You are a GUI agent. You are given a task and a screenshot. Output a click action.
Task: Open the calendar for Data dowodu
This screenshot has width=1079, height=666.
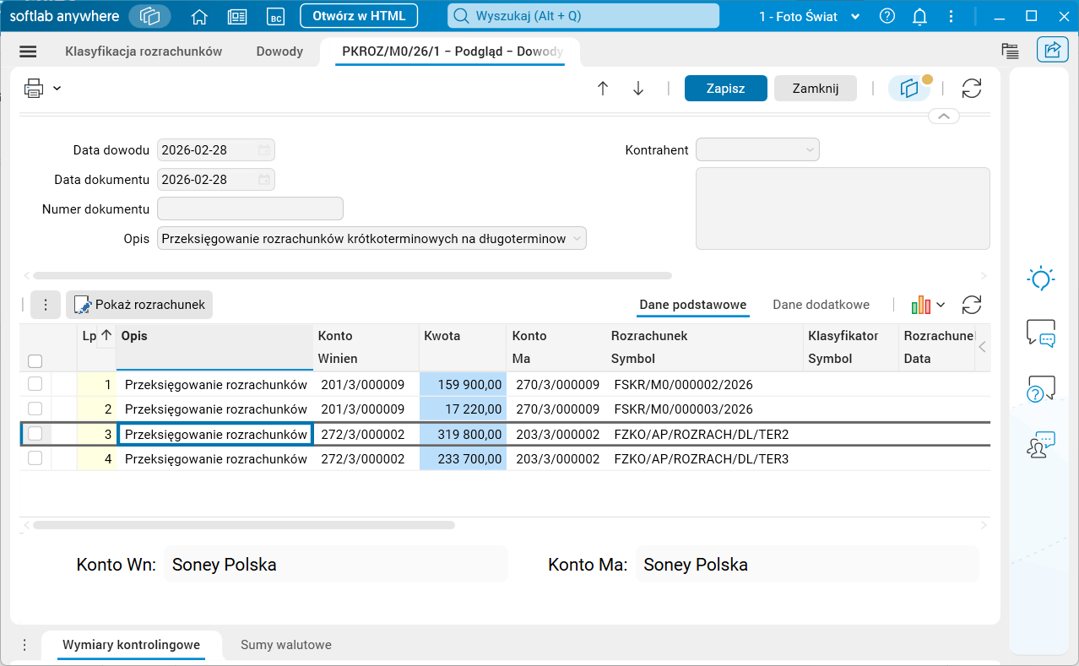click(264, 150)
